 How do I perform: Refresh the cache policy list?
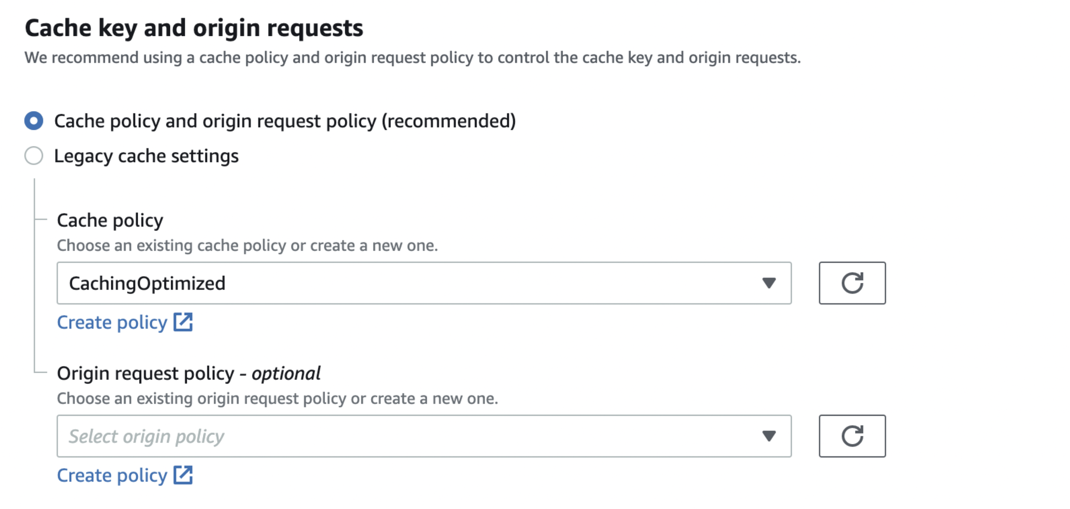(x=851, y=283)
